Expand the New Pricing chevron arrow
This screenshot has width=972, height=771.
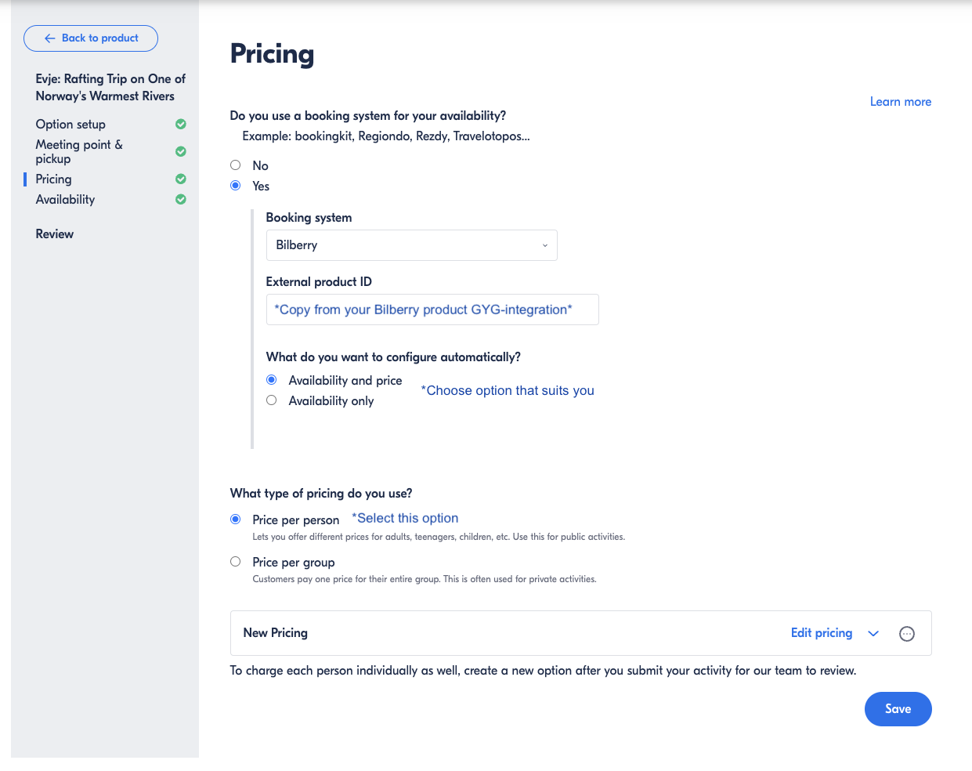[873, 633]
